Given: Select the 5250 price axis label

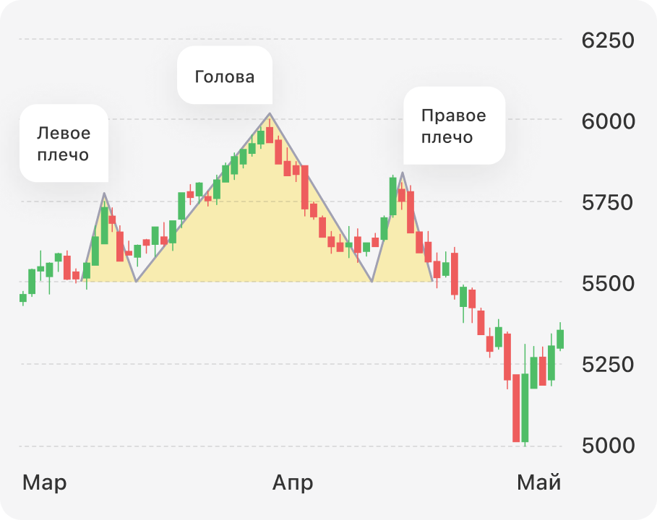Looking at the screenshot, I should 608,365.
